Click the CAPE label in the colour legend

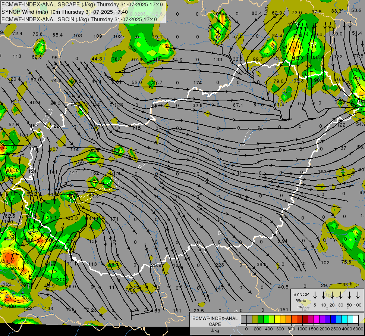click(215, 324)
